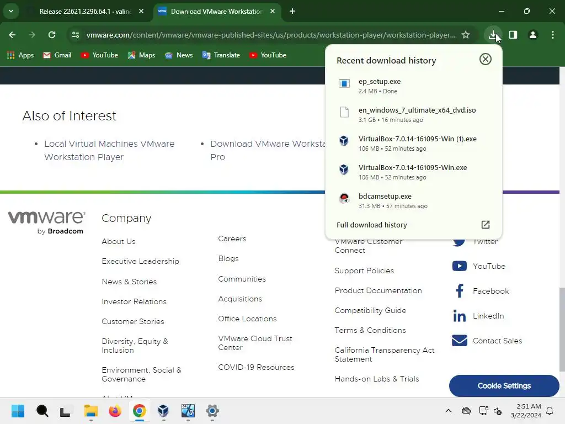565x424 pixels.
Task: Bookmark this page with the star icon
Action: pos(466,35)
